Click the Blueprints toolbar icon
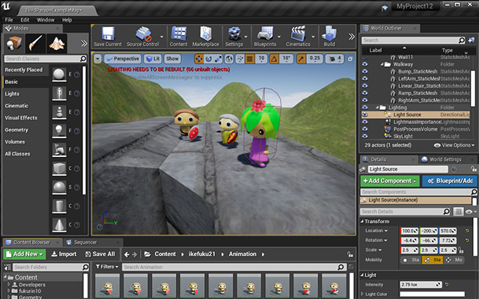Viewport: 479px width, 299px height. pyautogui.click(x=267, y=34)
